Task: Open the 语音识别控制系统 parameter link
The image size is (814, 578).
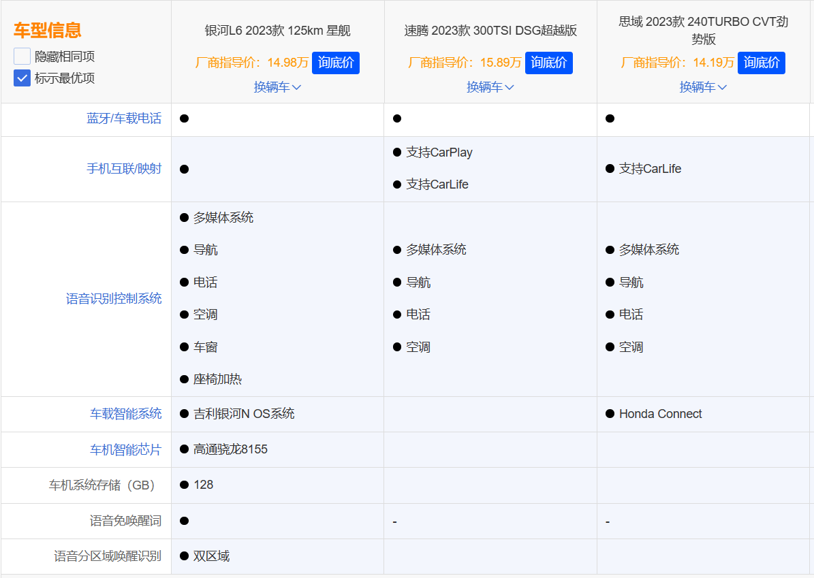Action: 114,298
